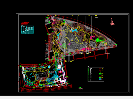Click the solid green swatch in legend
Viewport: 133px width, 99px height.
tap(100, 74)
